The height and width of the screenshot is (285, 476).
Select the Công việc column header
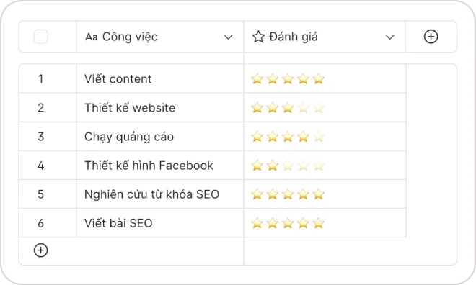click(x=160, y=37)
